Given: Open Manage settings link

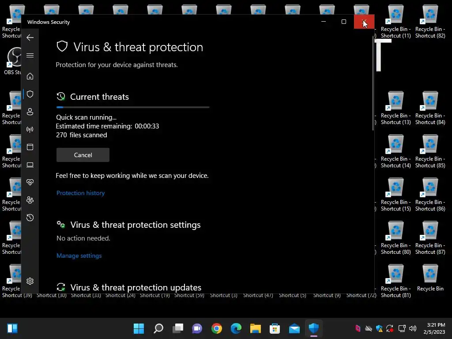Looking at the screenshot, I should pyautogui.click(x=79, y=256).
